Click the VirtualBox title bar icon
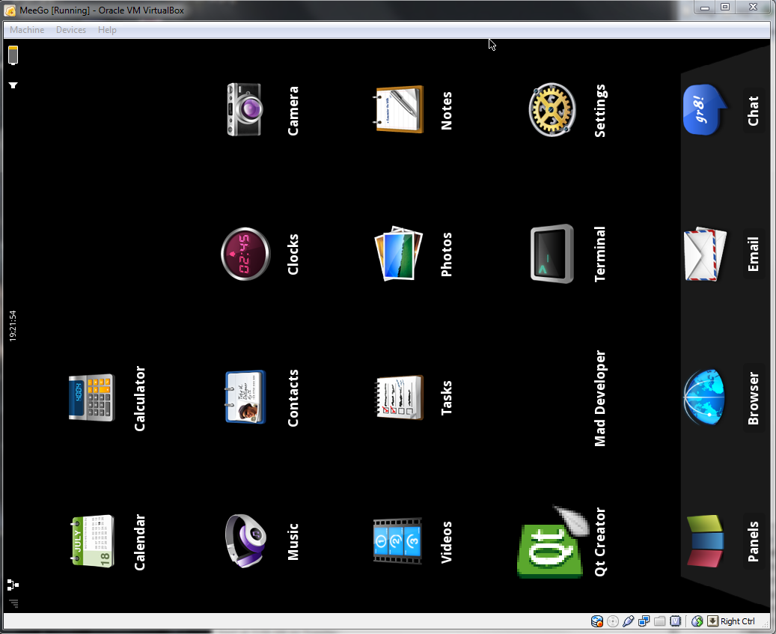Screen dimensions: 776x634 [x=10, y=10]
